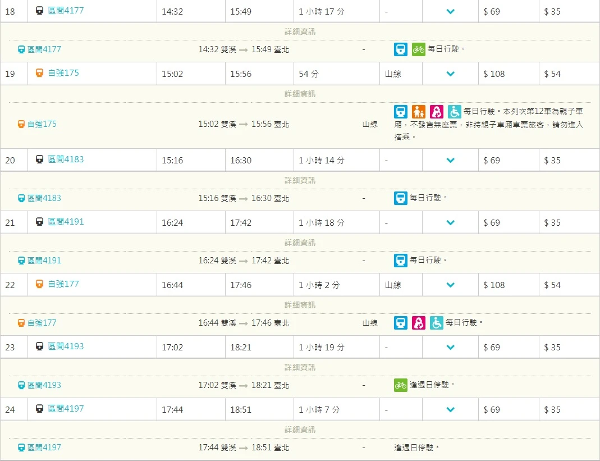600x461 pixels.
Task: Select the 18:21 arrival time in row 23
Action: pos(241,348)
